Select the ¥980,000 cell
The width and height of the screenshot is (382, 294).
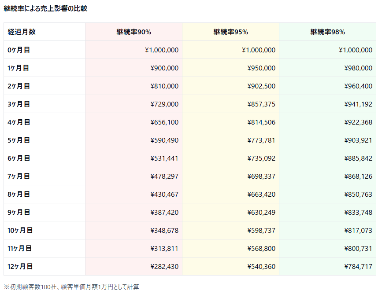327,68
